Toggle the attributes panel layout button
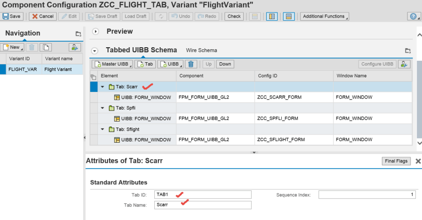The height and width of the screenshot is (220, 422). coord(289,16)
